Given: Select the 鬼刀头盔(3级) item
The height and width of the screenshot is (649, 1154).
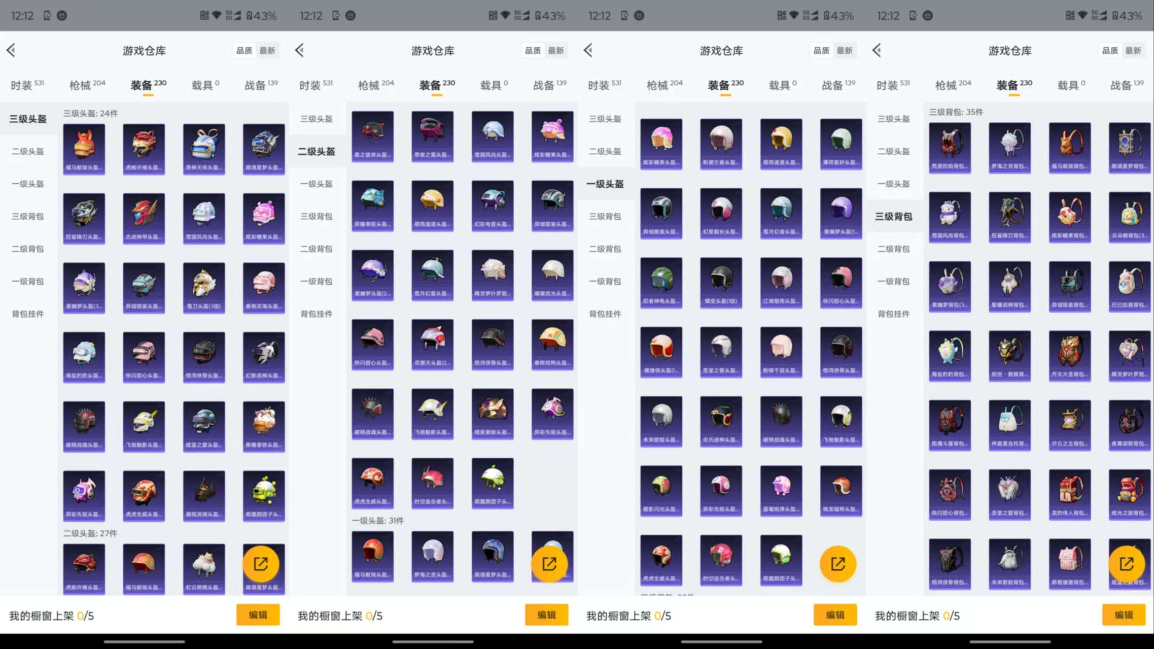Looking at the screenshot, I should [203, 288].
